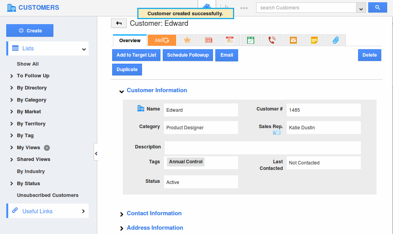Delete this customer
393x234 pixels.
click(x=369, y=55)
